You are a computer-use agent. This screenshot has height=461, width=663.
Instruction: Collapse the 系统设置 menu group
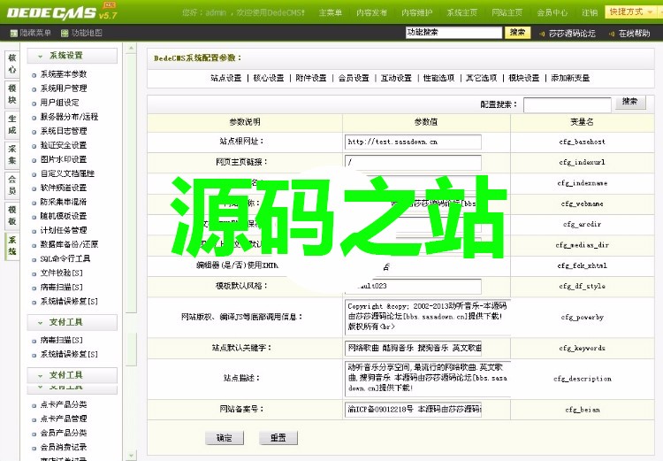pyautogui.click(x=72, y=56)
